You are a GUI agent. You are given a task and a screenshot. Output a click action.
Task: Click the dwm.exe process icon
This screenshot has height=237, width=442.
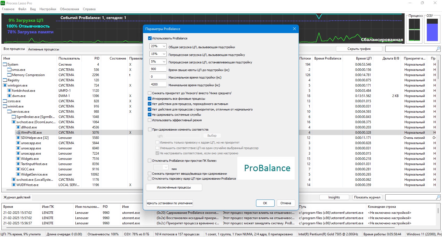click(9, 96)
